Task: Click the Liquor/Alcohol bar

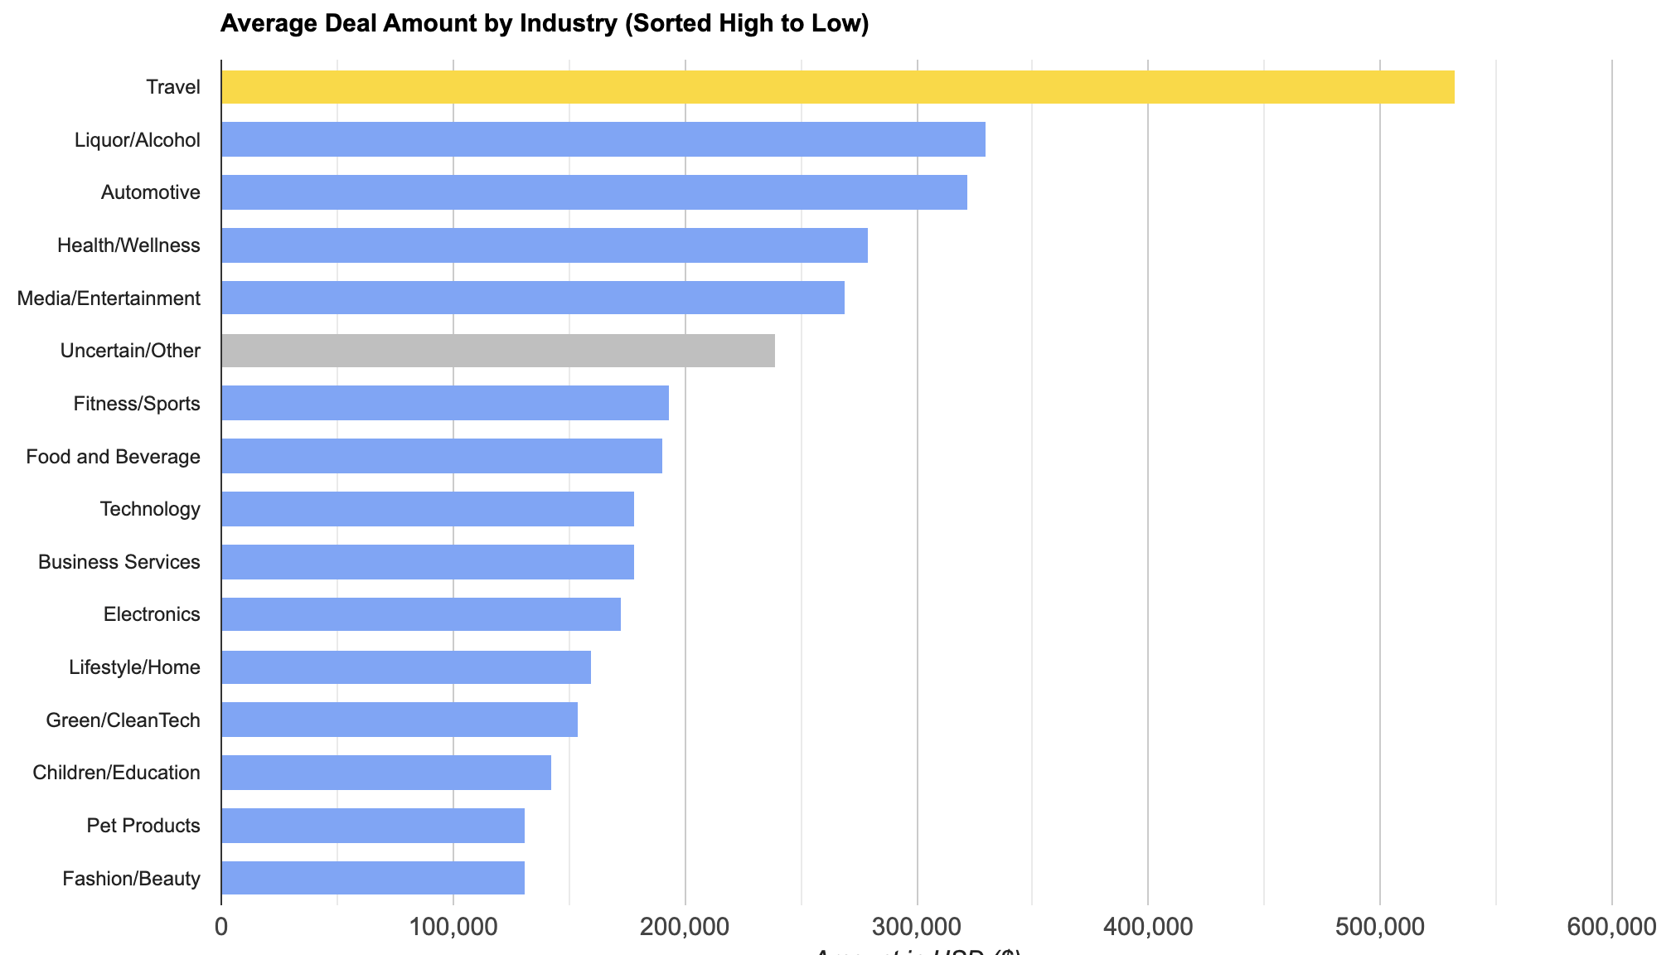Action: coord(603,139)
